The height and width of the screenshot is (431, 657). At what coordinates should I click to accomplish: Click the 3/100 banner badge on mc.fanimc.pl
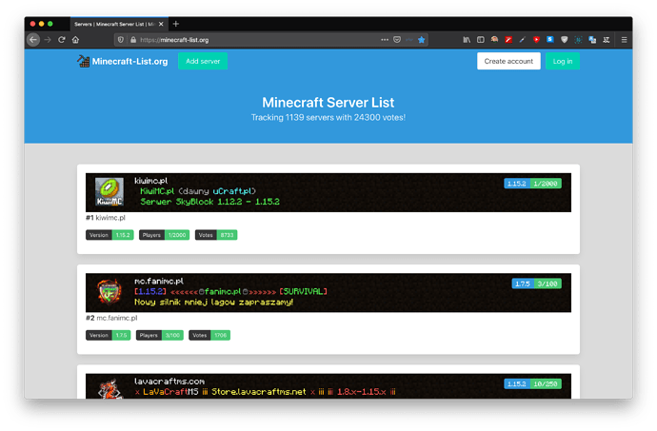tap(547, 284)
